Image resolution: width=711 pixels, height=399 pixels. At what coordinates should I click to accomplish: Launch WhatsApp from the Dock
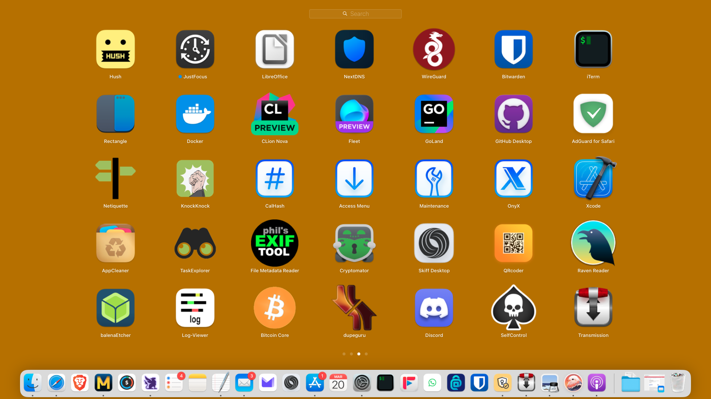432,383
